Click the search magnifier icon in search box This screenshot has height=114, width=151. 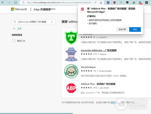click(x=15, y=22)
